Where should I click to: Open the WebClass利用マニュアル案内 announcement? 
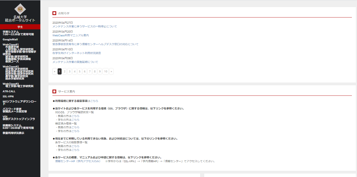70,35
